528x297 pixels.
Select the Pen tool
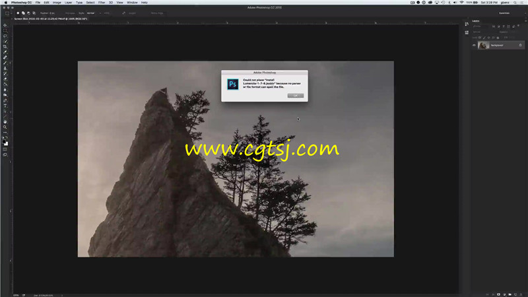[x=5, y=100]
